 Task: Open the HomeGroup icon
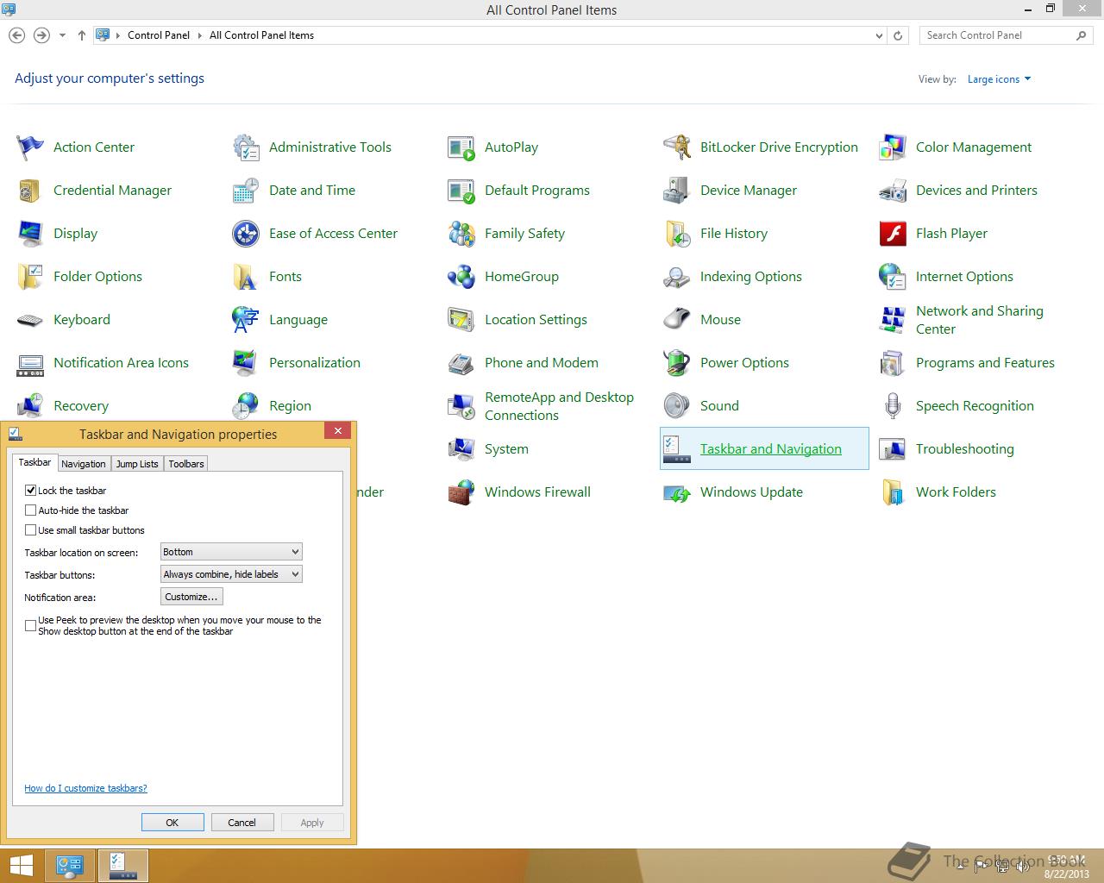pos(461,277)
